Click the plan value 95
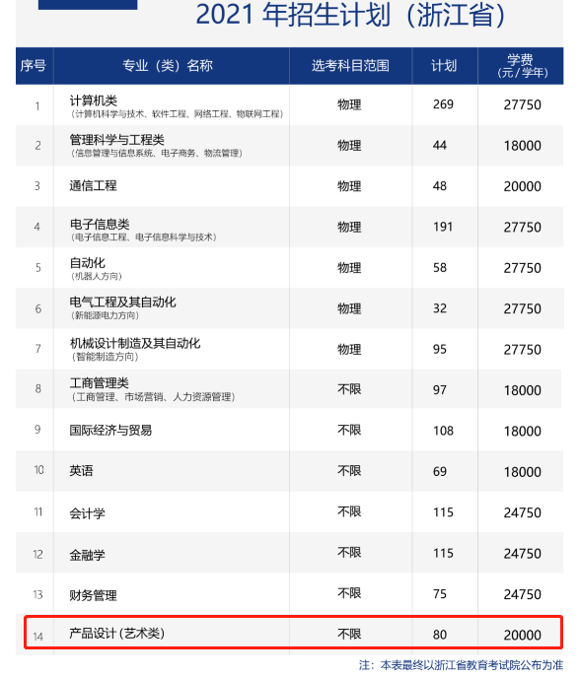This screenshot has width=578, height=677. pyautogui.click(x=440, y=349)
